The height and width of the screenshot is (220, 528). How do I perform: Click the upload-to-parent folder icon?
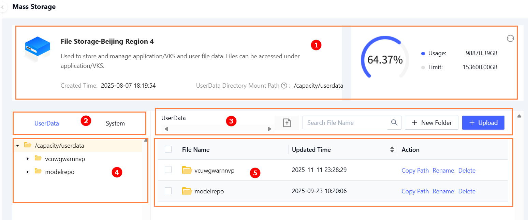click(287, 123)
